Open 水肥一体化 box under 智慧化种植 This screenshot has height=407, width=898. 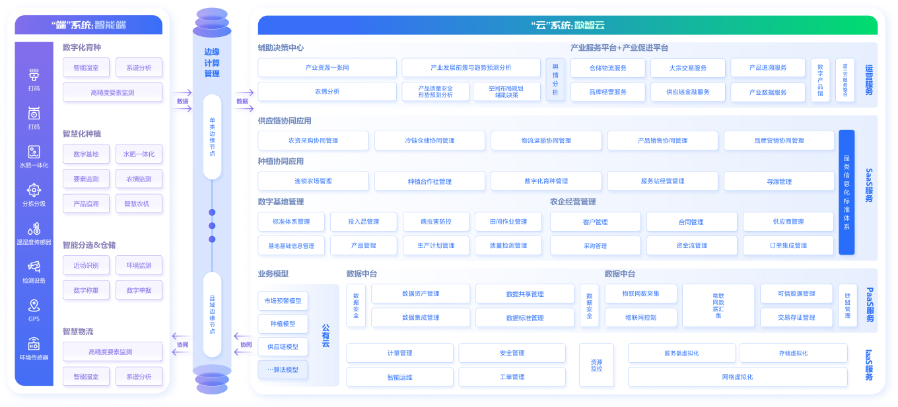[139, 154]
